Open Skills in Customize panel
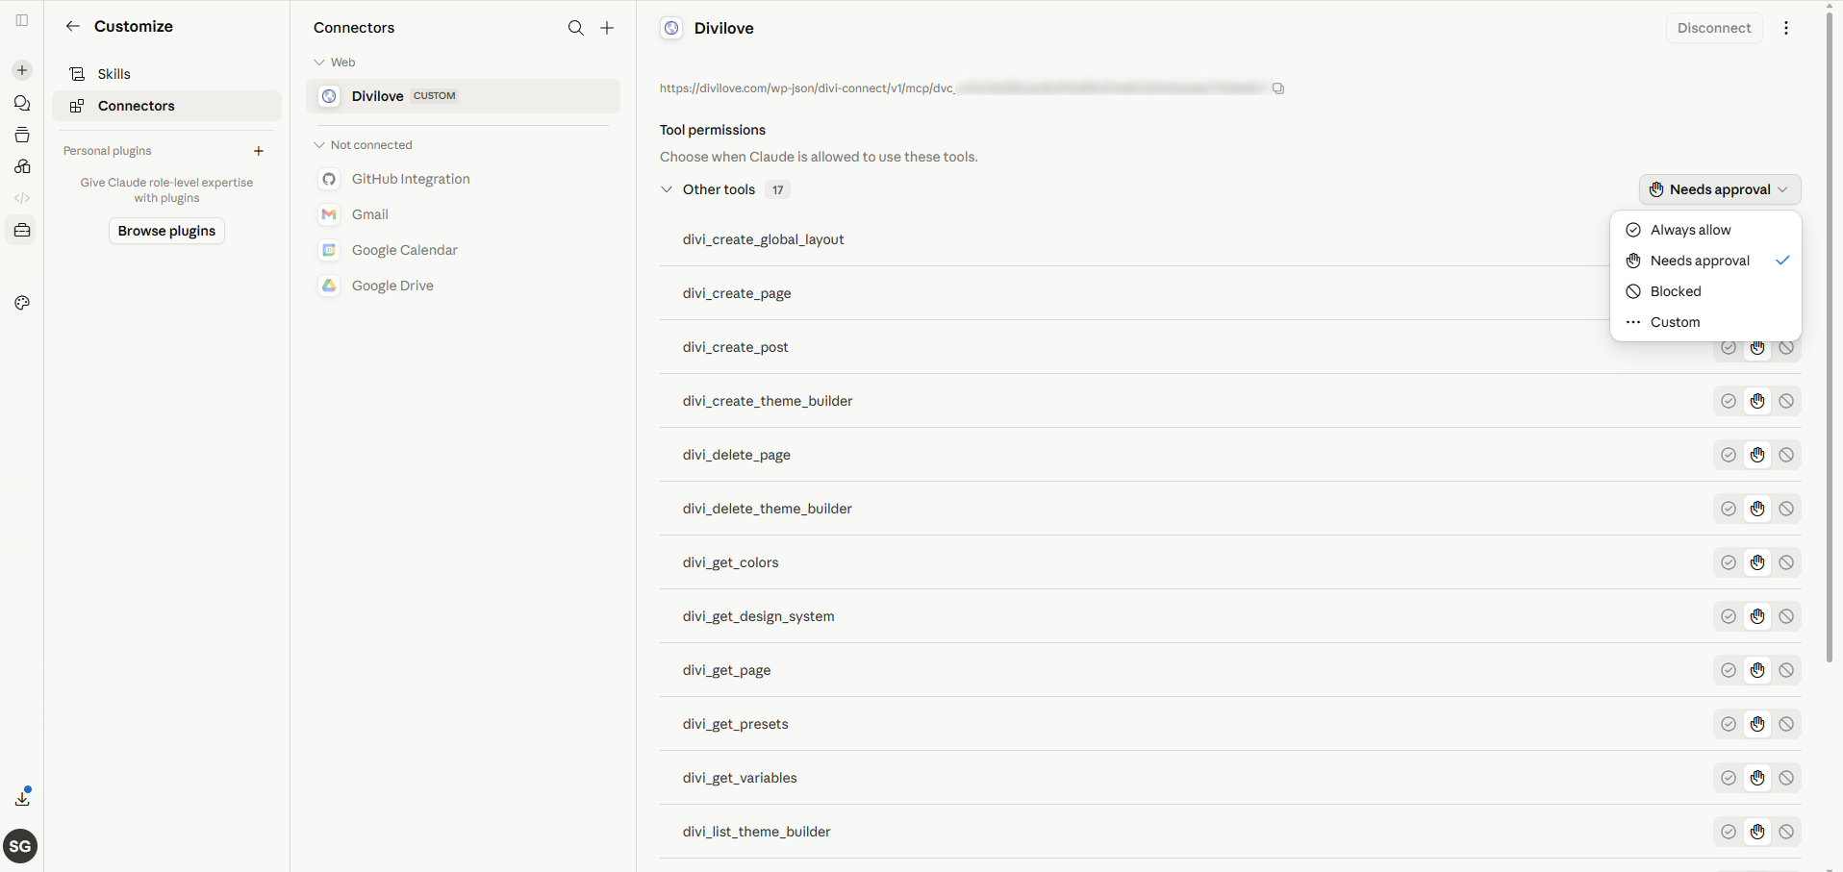This screenshot has width=1843, height=872. point(166,74)
